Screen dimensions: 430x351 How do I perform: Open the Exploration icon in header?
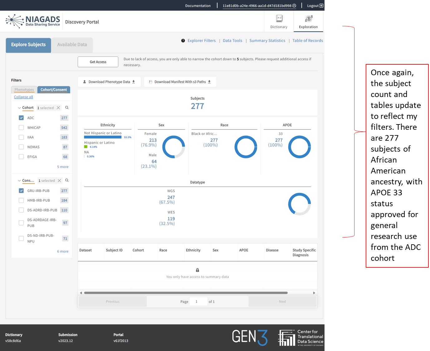pos(308,19)
